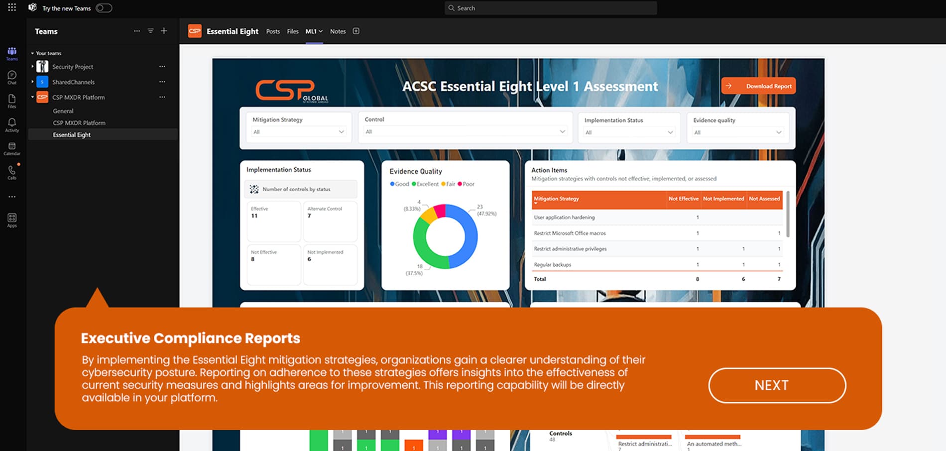Toggle the Try the new Teams switch
Screen dimensions: 946x451
pos(104,8)
